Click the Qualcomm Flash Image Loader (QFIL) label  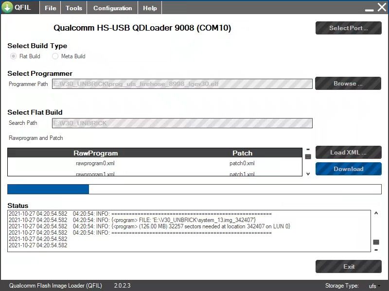55,286
